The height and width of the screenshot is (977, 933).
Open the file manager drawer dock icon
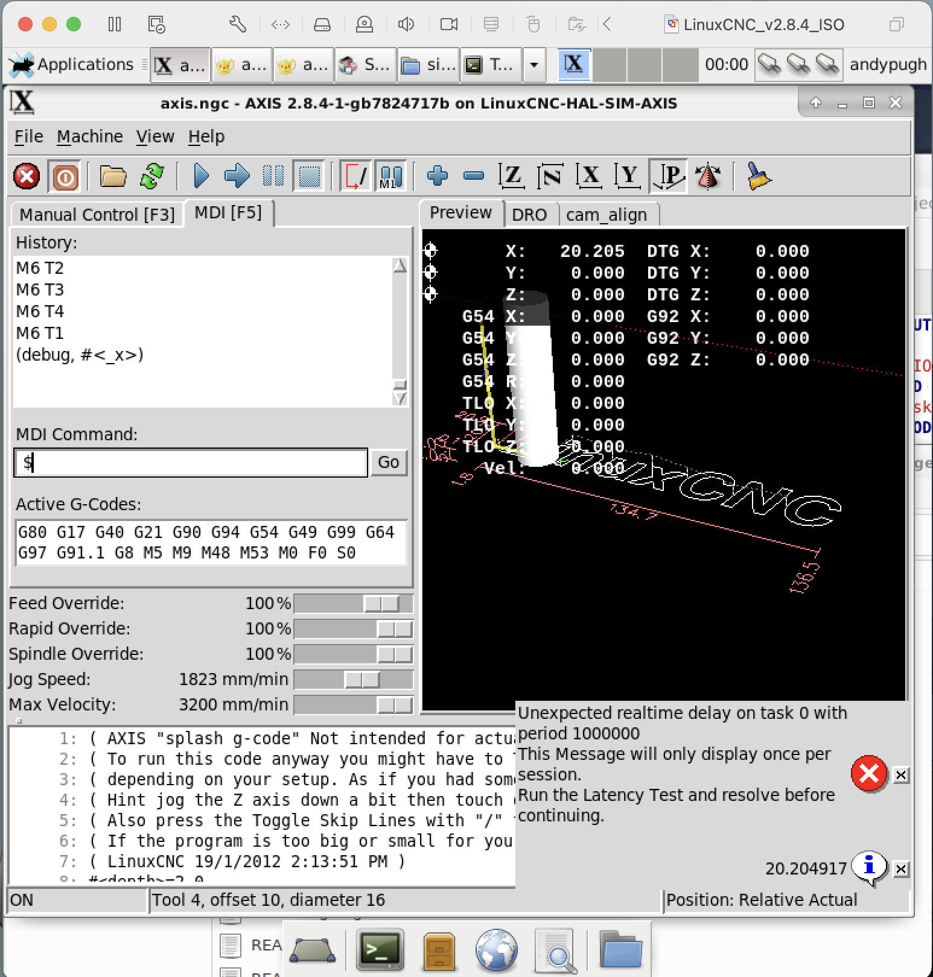[x=439, y=950]
